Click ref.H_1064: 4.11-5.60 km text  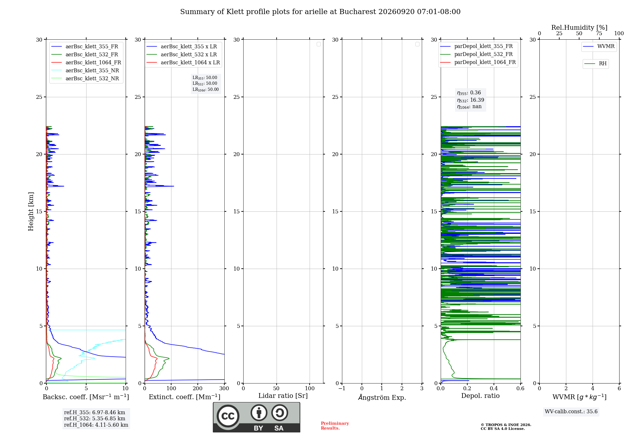96,425
